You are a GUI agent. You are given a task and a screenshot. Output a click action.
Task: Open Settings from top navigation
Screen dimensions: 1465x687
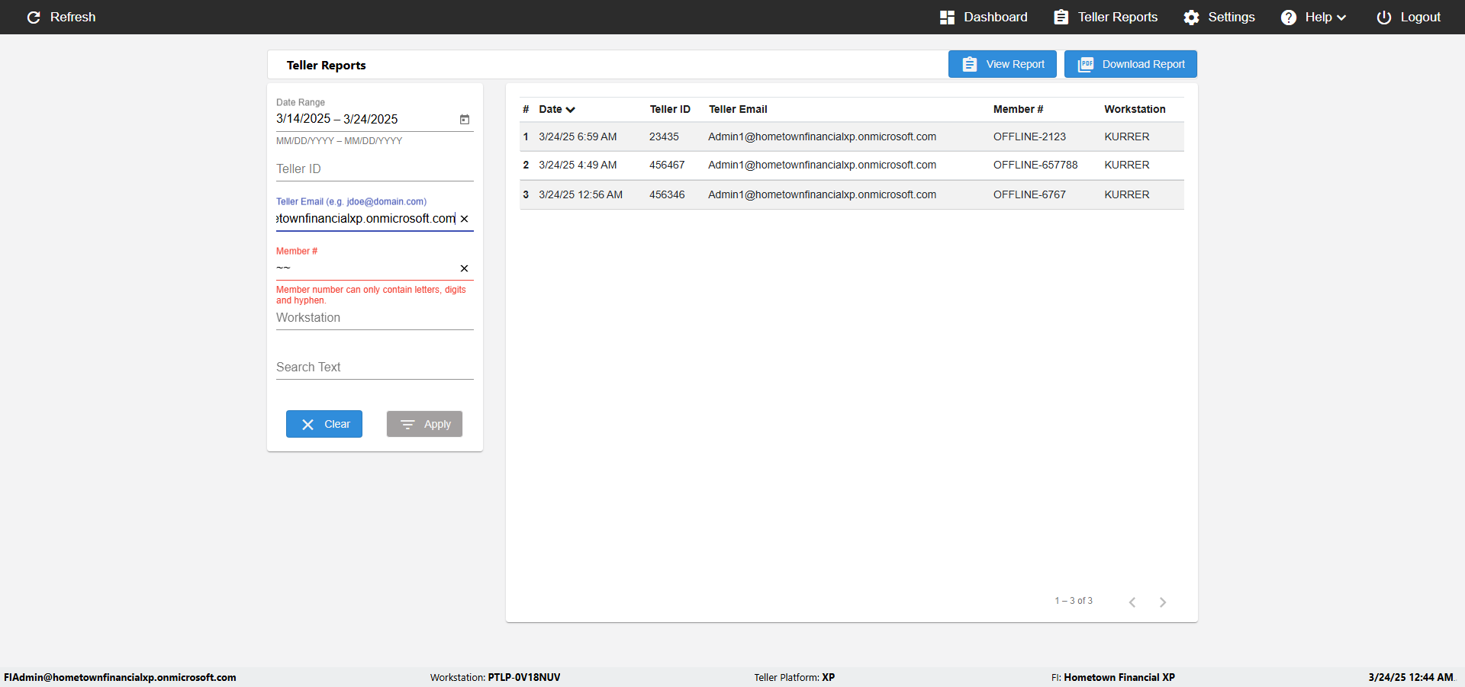1219,17
